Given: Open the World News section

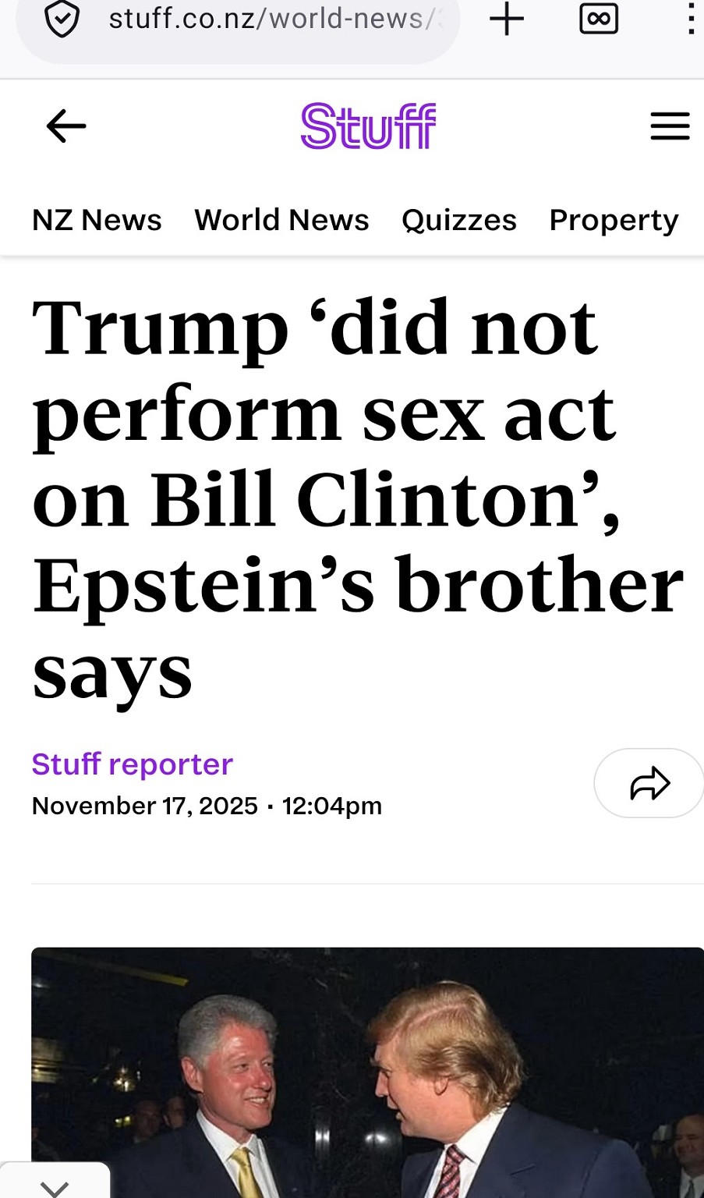Looking at the screenshot, I should pyautogui.click(x=281, y=221).
